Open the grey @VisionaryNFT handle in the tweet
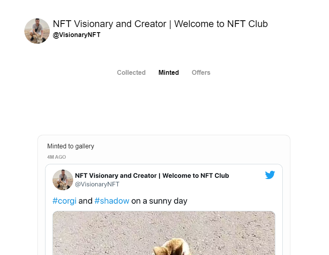This screenshot has height=255, width=329. pyautogui.click(x=97, y=184)
